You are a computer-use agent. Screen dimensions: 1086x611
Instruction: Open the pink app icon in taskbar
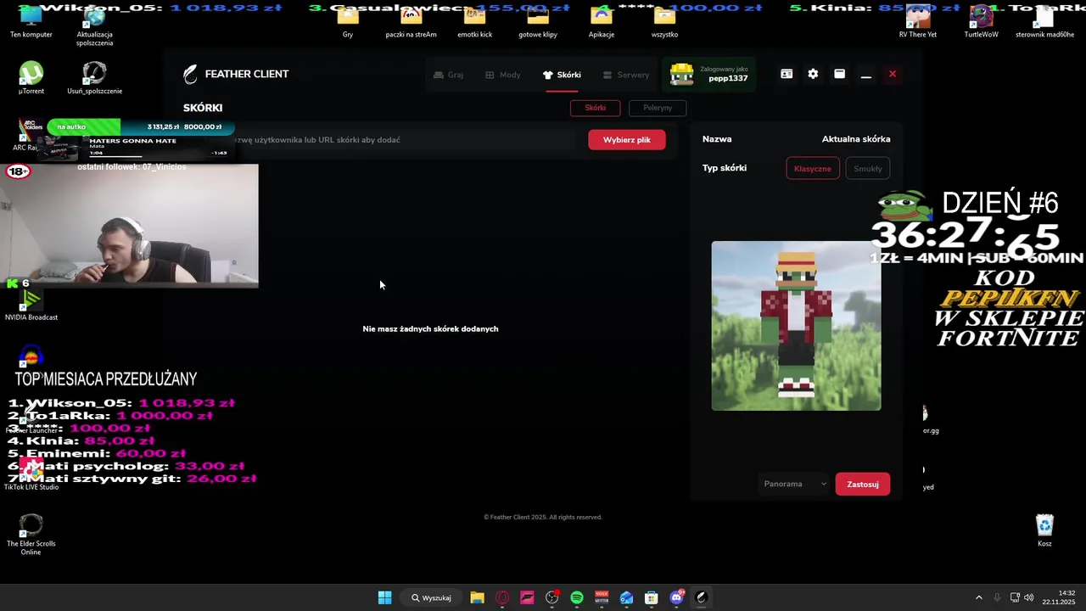click(x=527, y=597)
